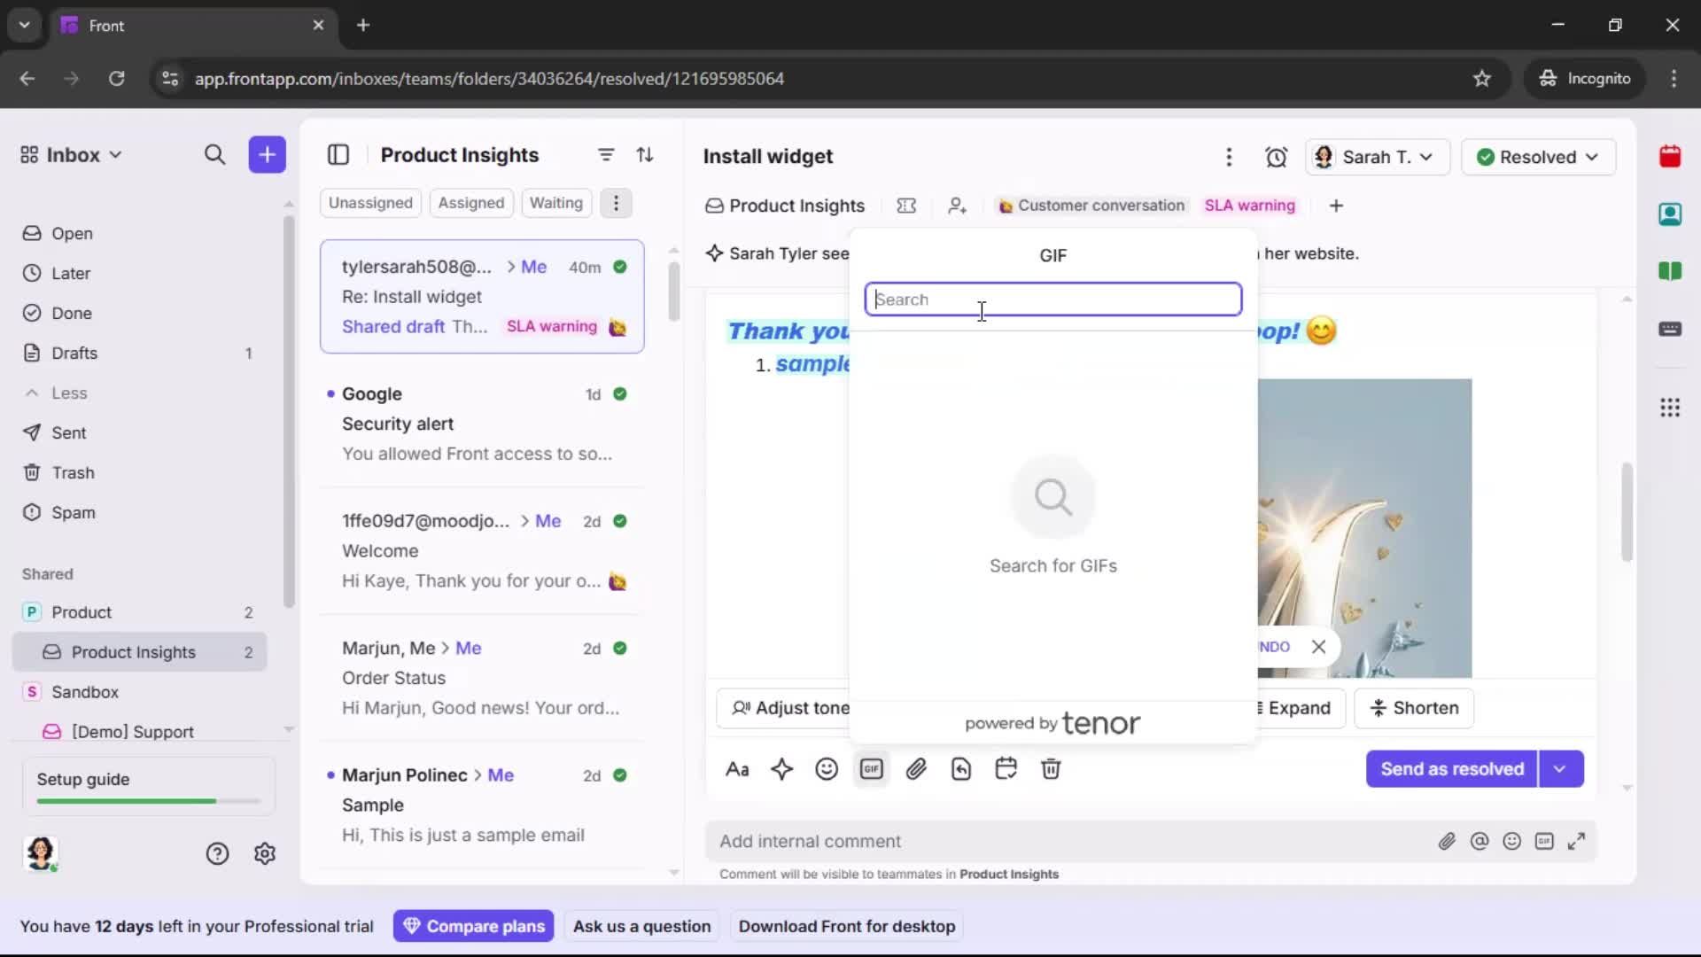Click inside the GIF search field
Screen dimensions: 1701x957
click(1052, 300)
